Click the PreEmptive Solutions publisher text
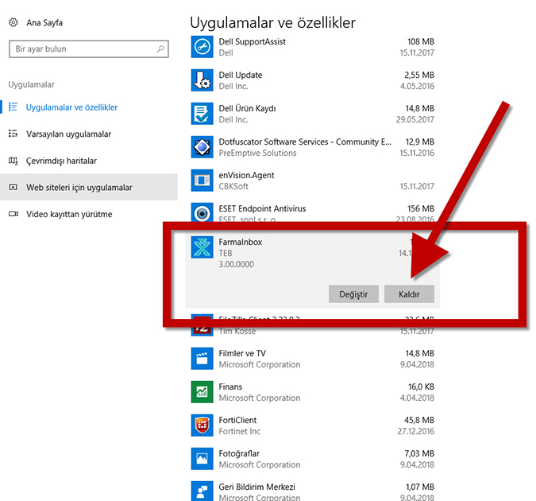Screen dimensions: 536x501 pos(258,153)
